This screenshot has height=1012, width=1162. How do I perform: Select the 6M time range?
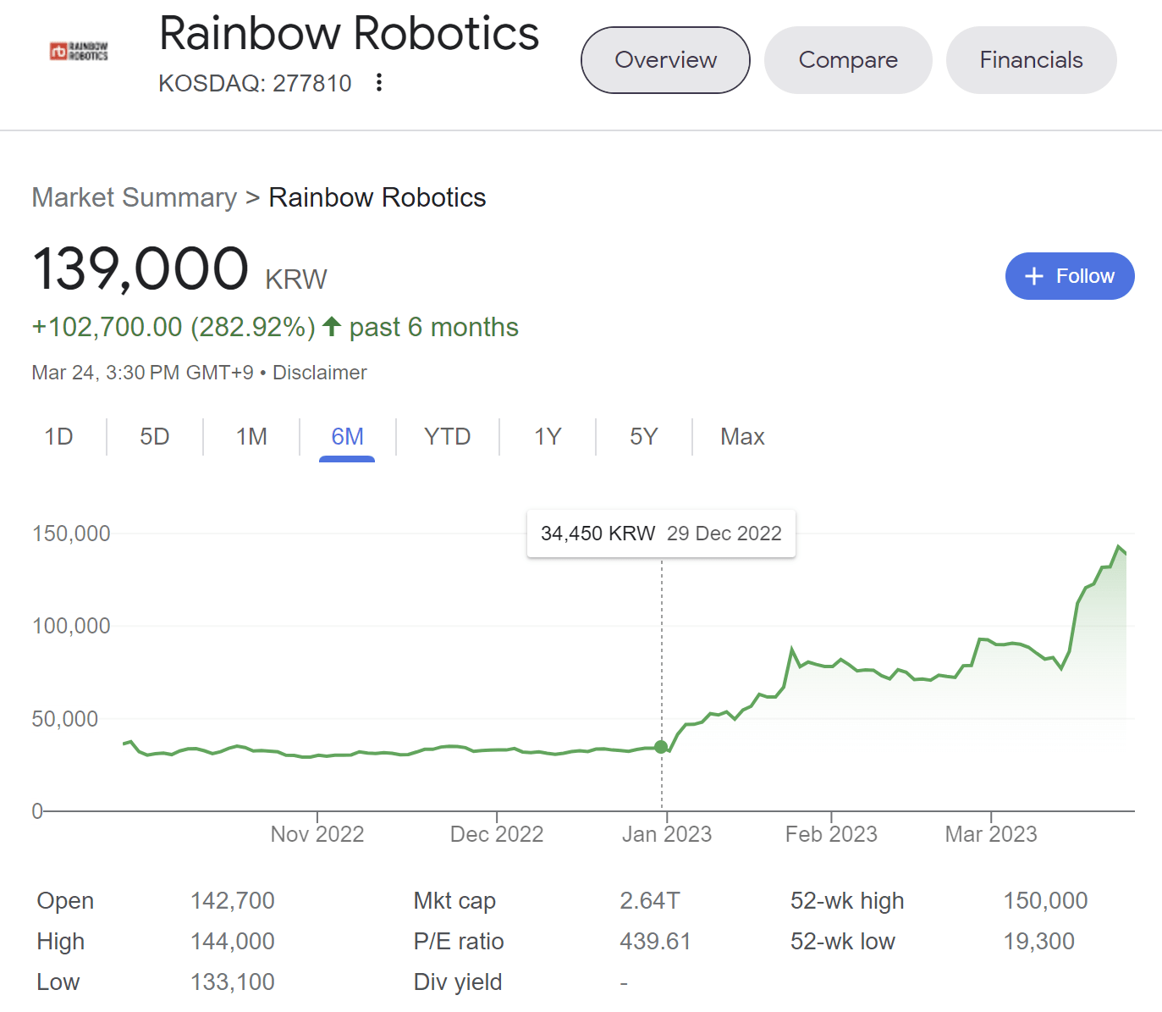pos(347,437)
